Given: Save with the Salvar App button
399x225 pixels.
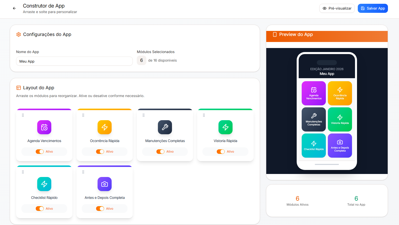Looking at the screenshot, I should [x=373, y=8].
